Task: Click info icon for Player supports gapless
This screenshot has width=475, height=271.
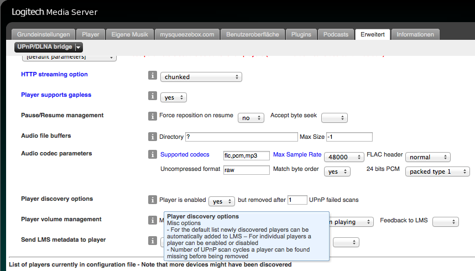Action: pyautogui.click(x=153, y=96)
